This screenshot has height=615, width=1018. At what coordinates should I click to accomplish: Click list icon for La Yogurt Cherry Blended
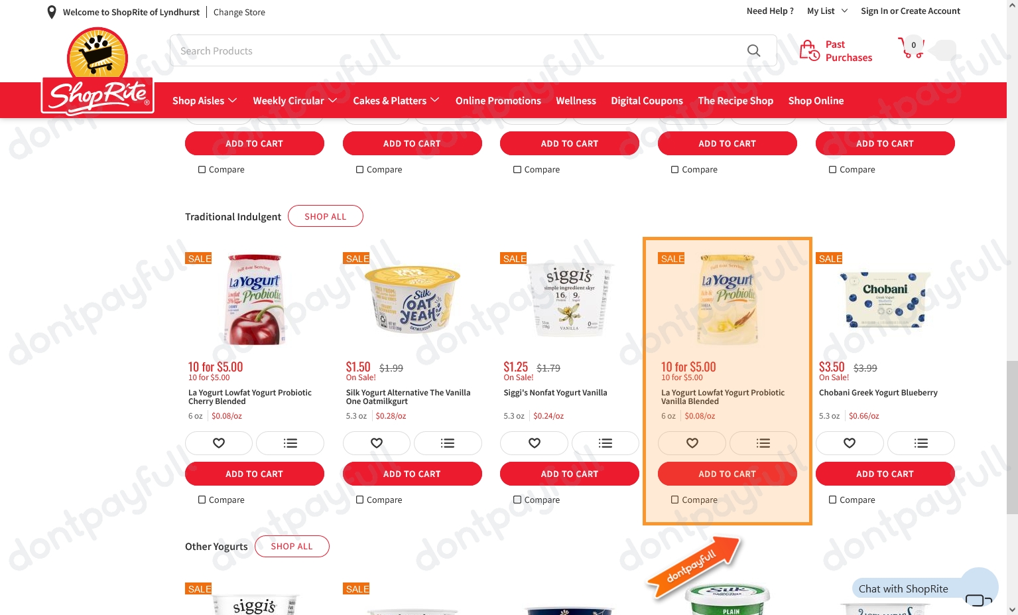click(x=290, y=443)
